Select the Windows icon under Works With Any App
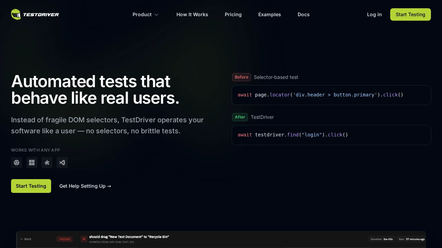 [x=32, y=163]
